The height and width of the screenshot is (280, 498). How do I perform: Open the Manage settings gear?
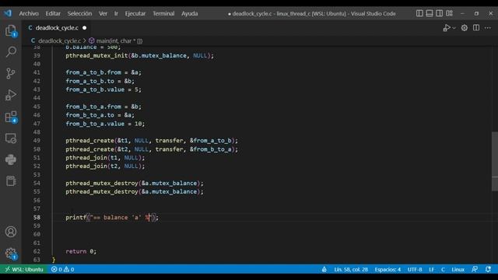11,254
